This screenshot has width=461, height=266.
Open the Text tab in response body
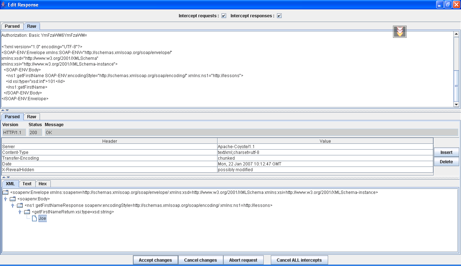click(27, 184)
